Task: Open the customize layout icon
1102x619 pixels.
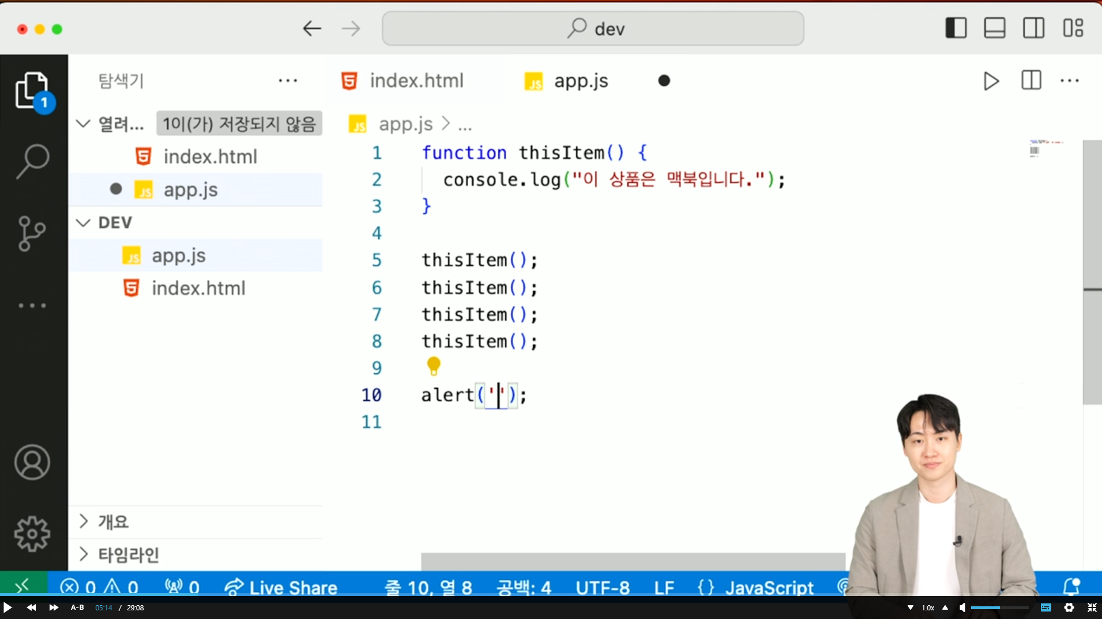Action: (1073, 28)
